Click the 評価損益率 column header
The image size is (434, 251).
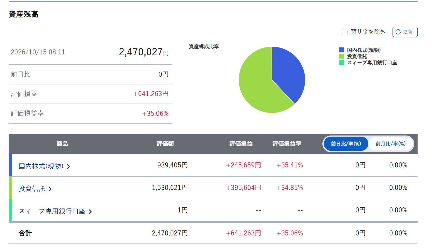287,144
